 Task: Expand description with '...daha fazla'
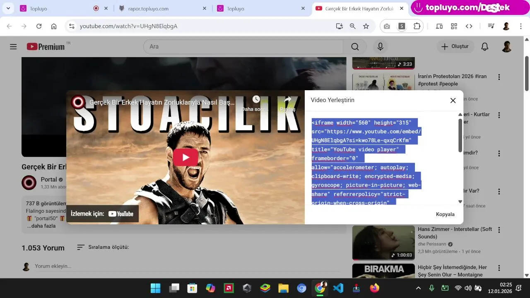(x=41, y=226)
